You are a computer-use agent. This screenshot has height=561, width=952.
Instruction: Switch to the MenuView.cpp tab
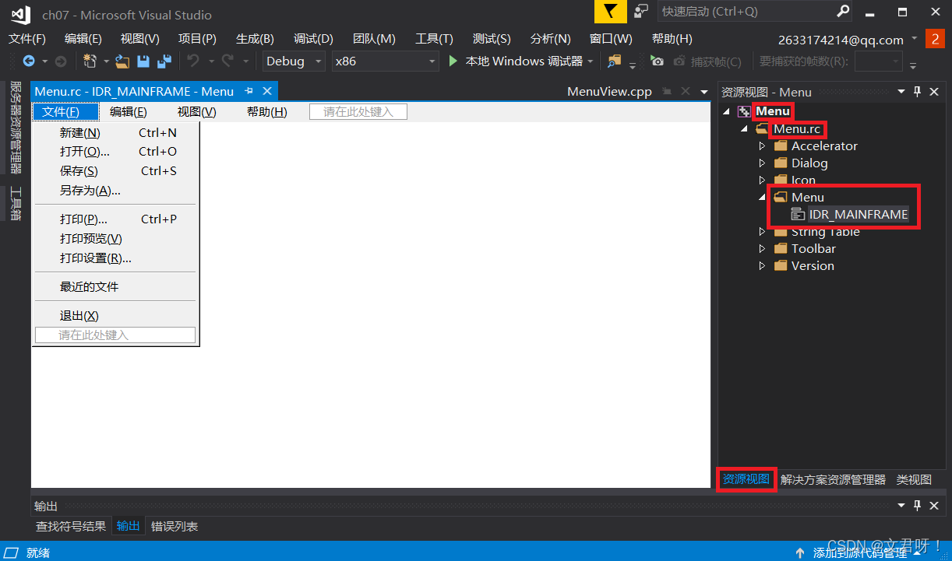609,91
